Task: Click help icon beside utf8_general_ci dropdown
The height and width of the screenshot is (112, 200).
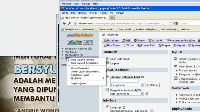Action: [x=147, y=94]
